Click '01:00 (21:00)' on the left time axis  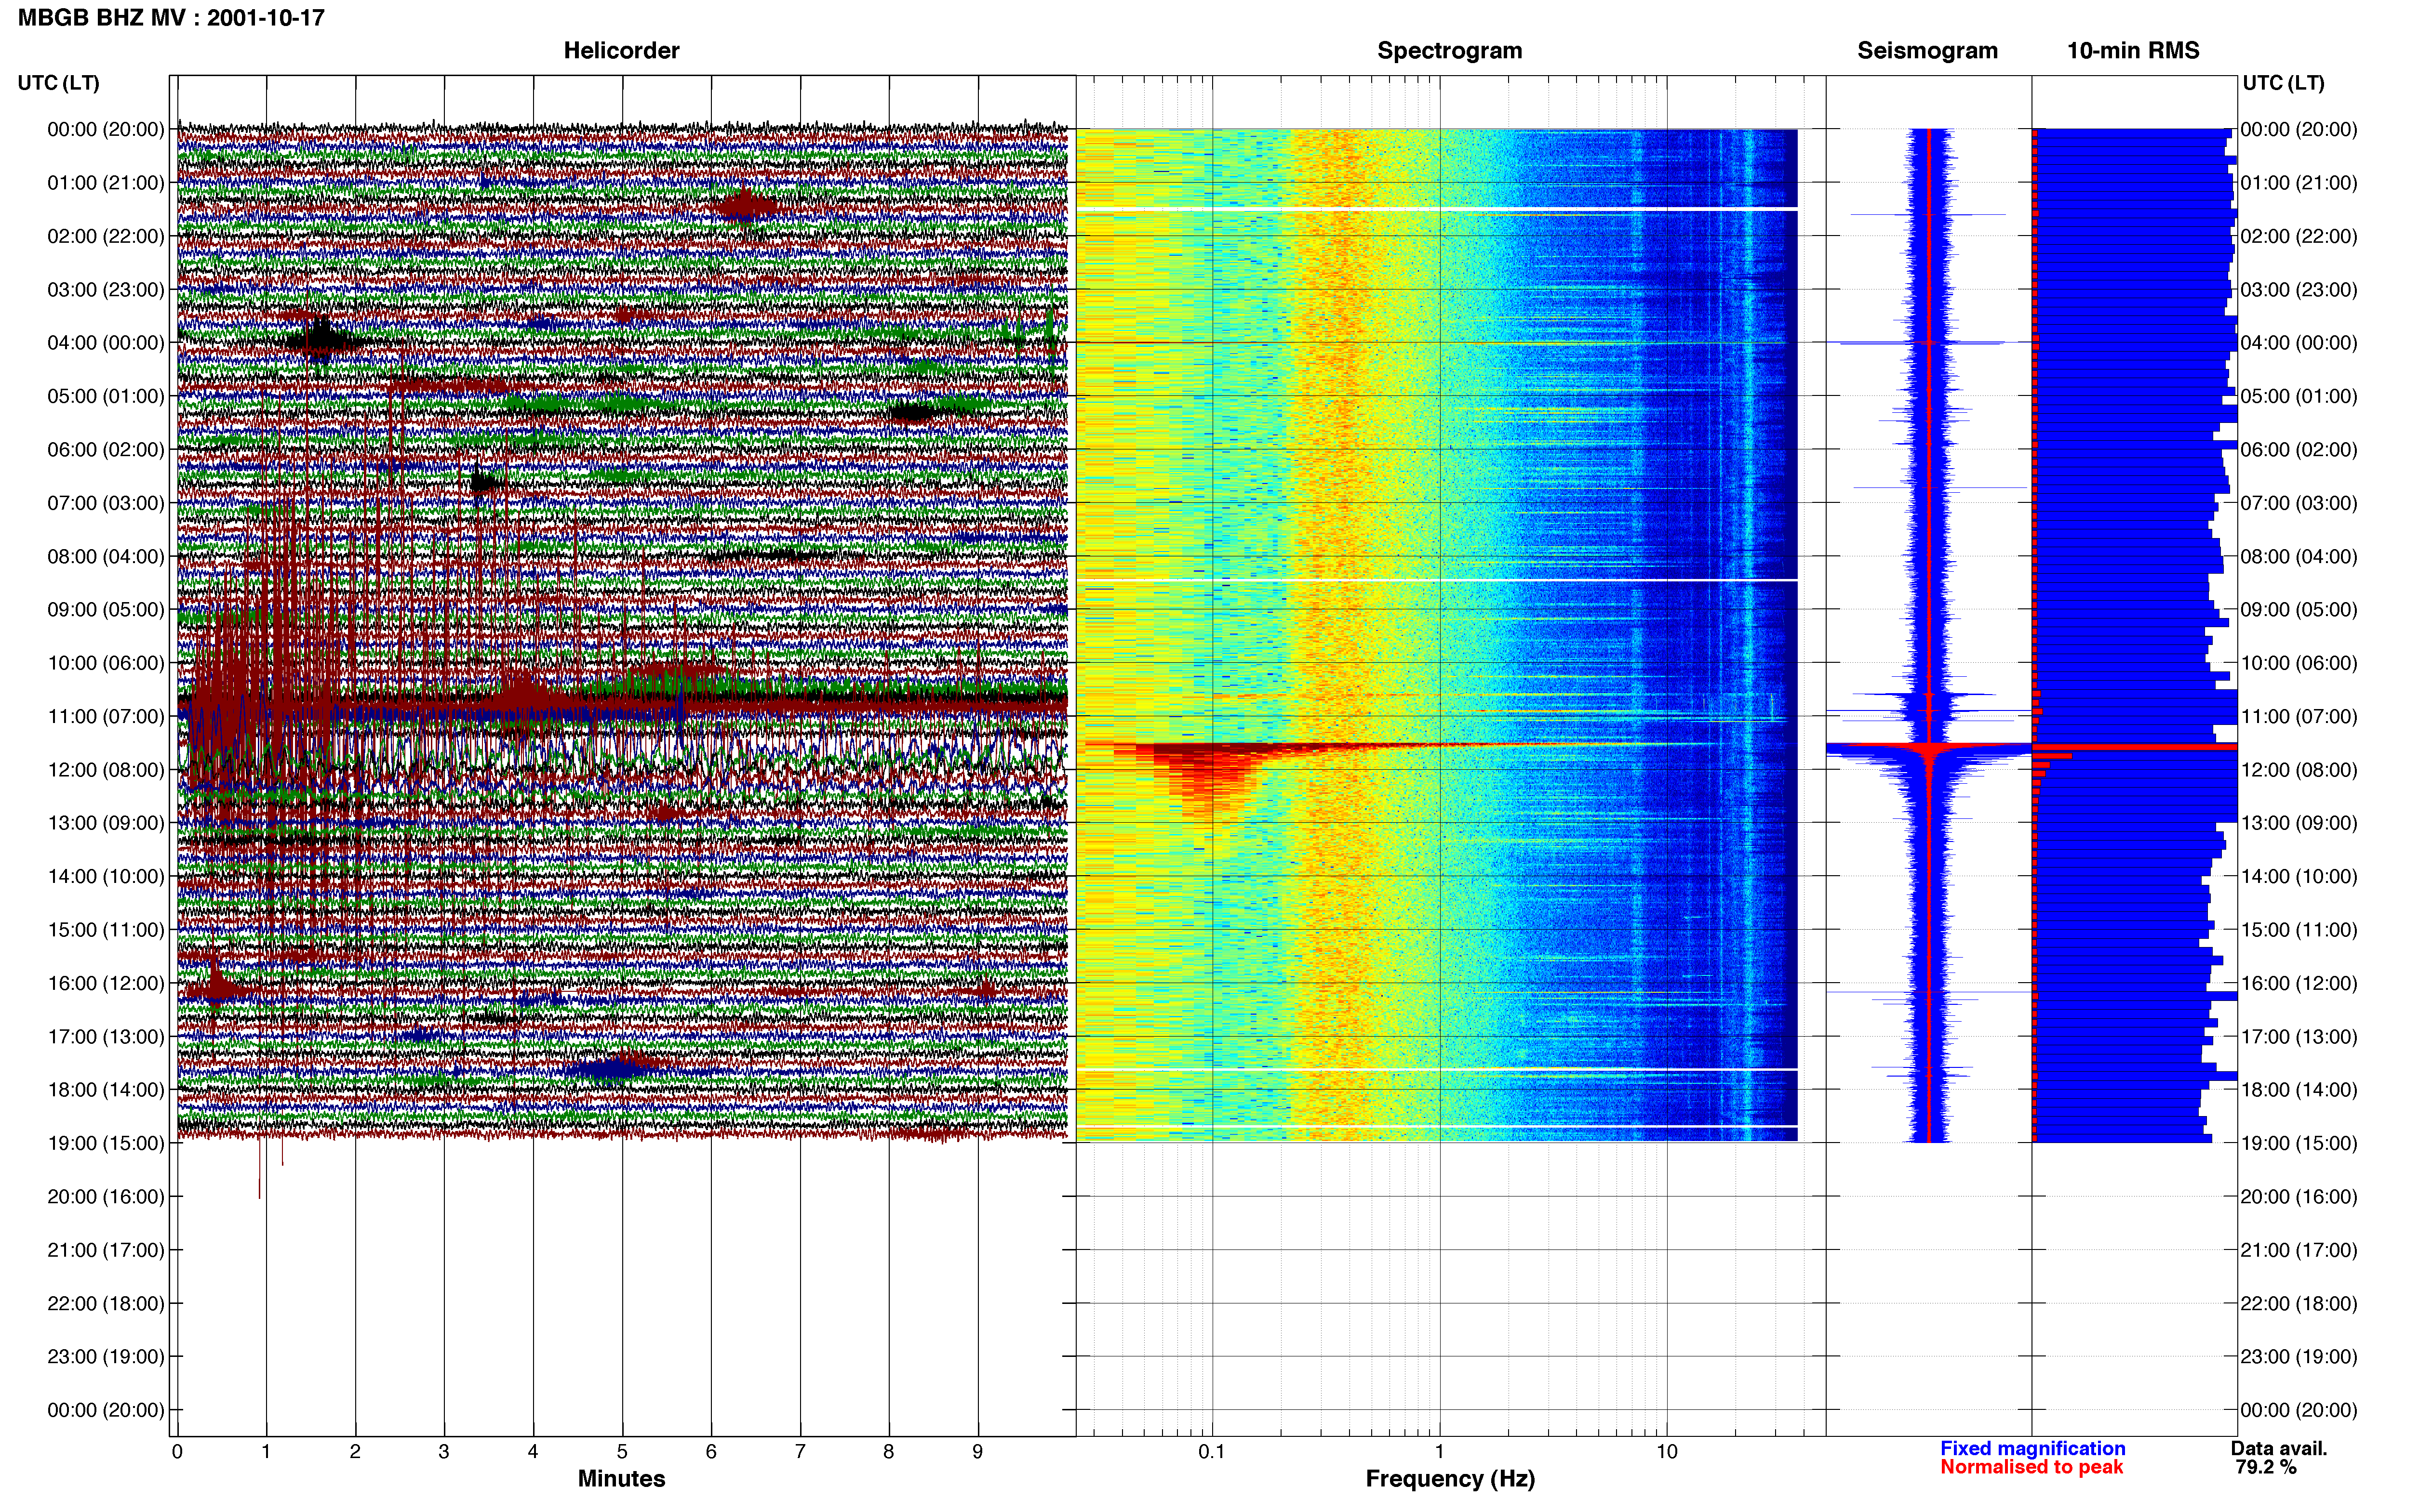point(106,183)
